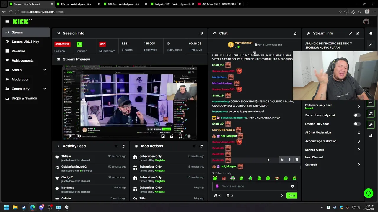Filter the Mod Actions list
378x212 pixels.
click(194, 146)
